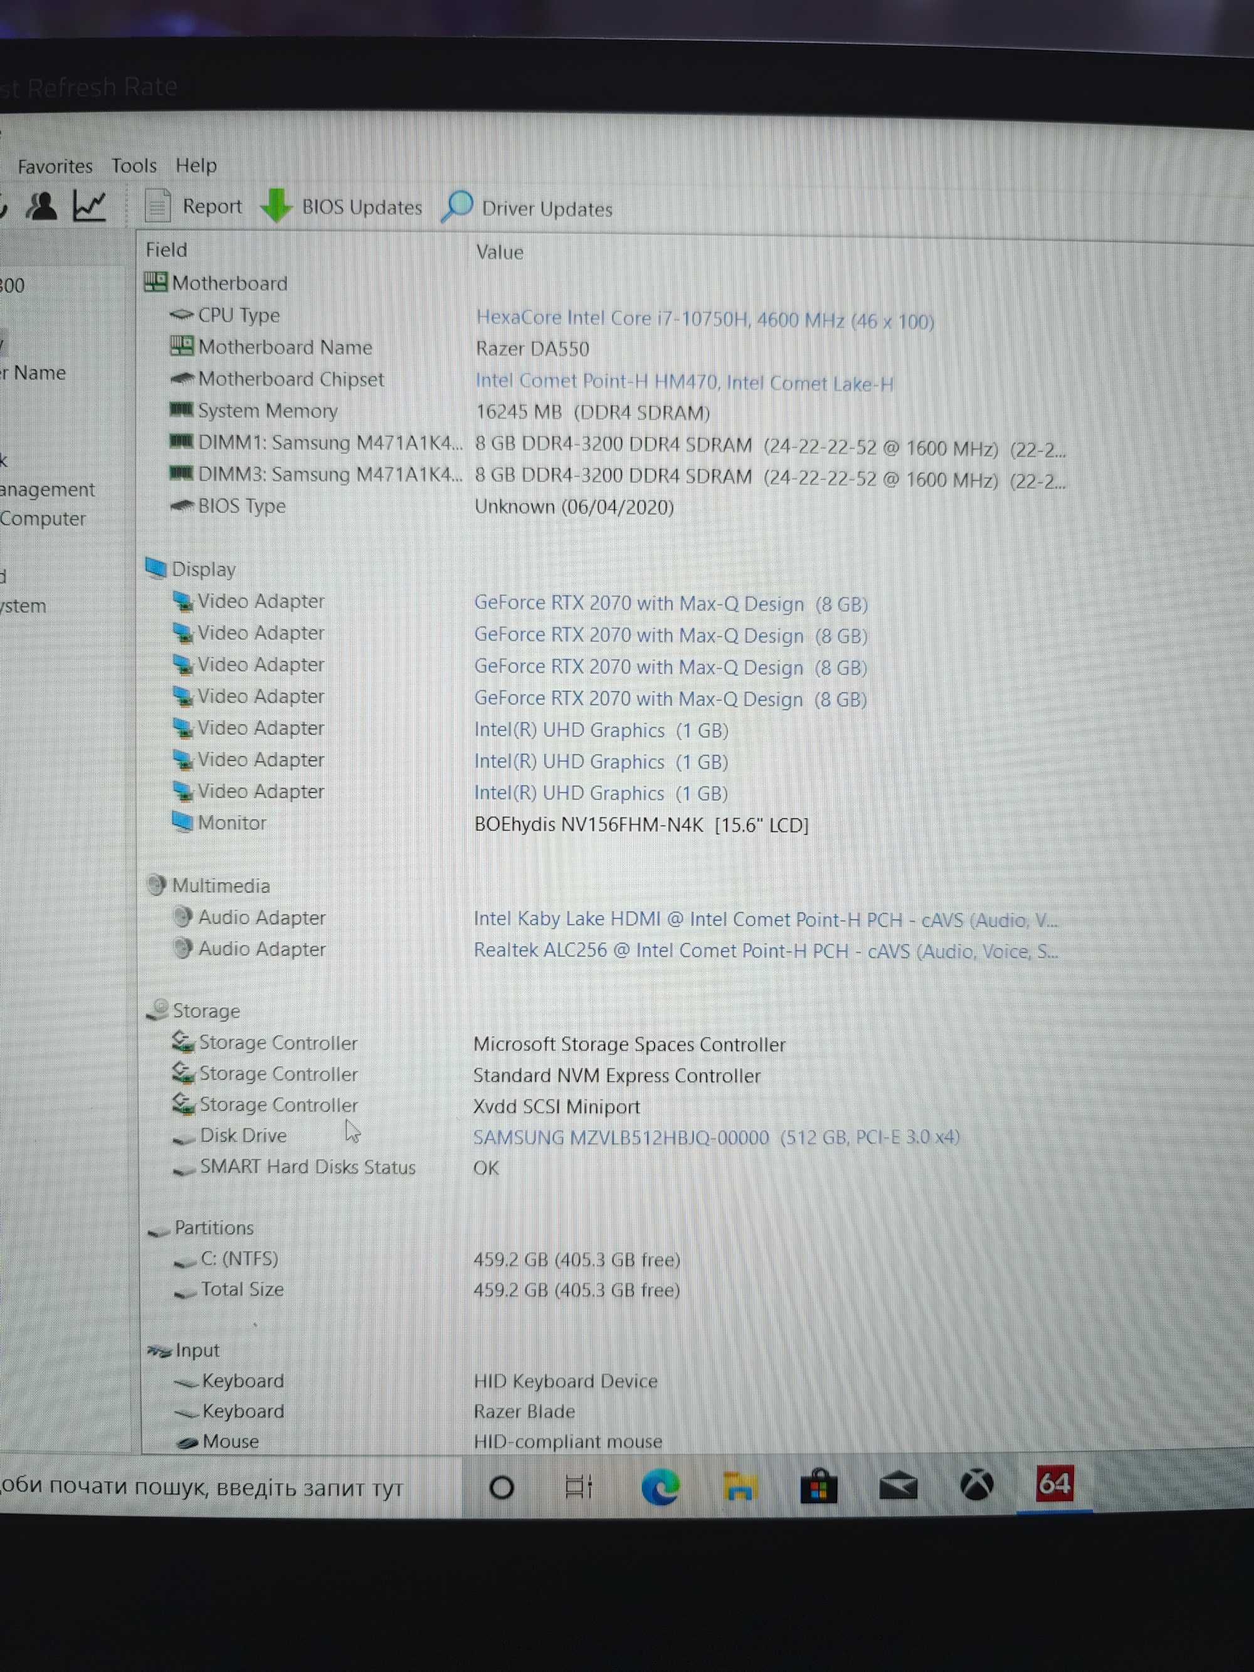The height and width of the screenshot is (1672, 1254).
Task: Click the CPU Type row icon
Action: click(x=181, y=313)
